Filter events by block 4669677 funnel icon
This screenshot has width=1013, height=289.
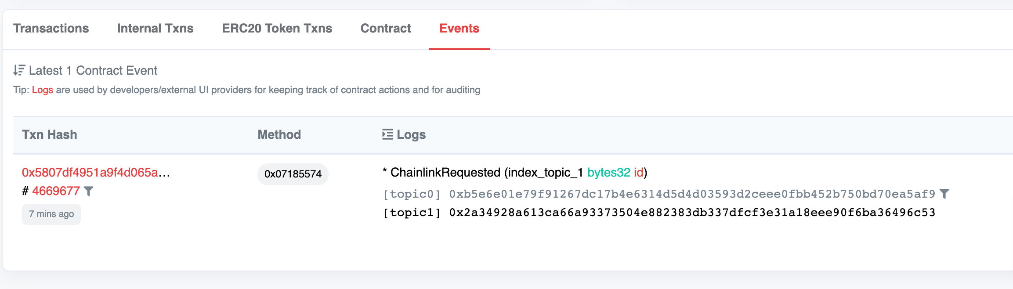point(89,191)
